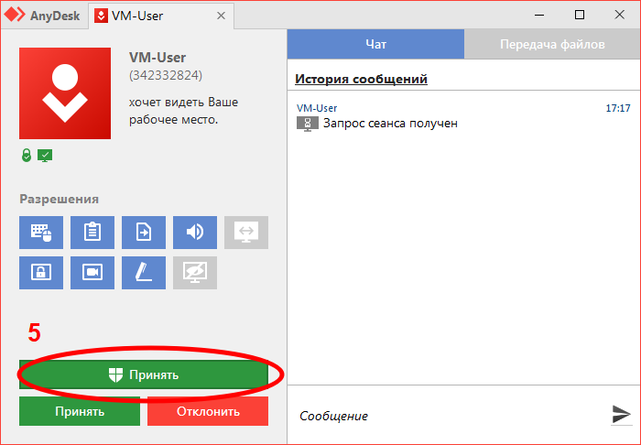The width and height of the screenshot is (641, 445).
Task: Toggle the session recording permission
Action: point(92,273)
